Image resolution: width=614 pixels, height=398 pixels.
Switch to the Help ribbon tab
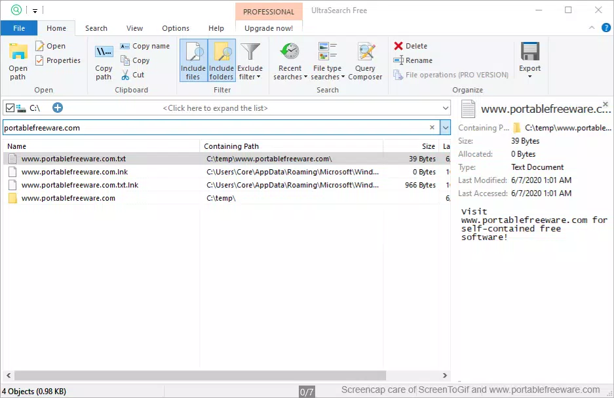point(216,28)
